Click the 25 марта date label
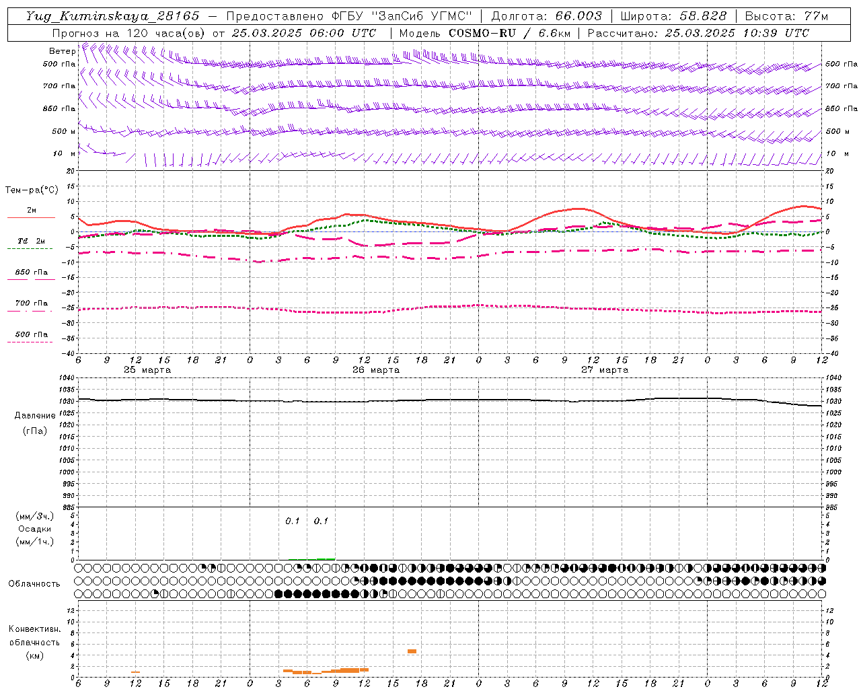 [147, 370]
